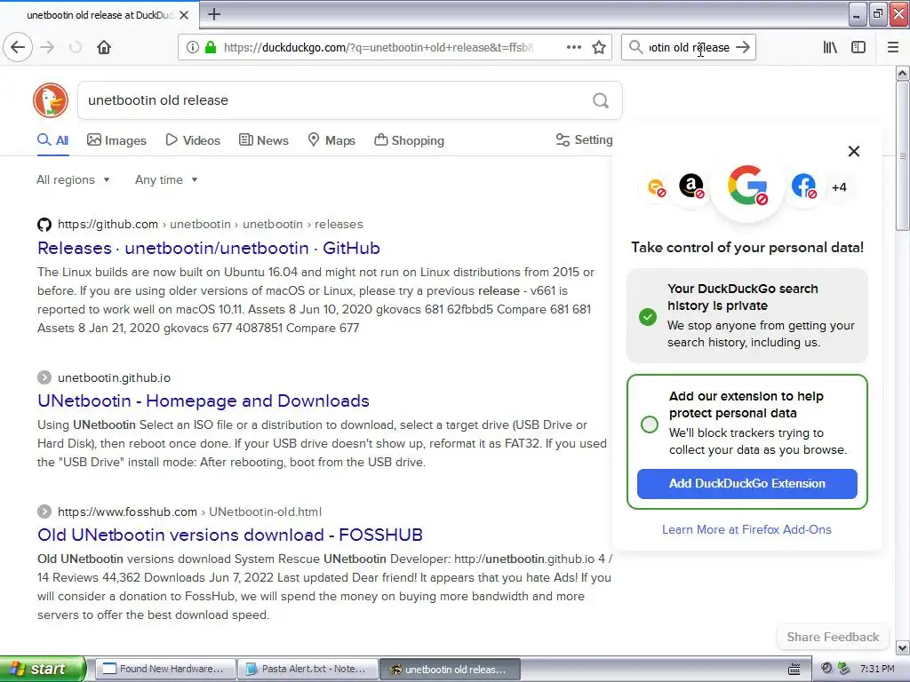Image resolution: width=910 pixels, height=682 pixels.
Task: Bookmark this page with the star icon
Action: tap(599, 47)
